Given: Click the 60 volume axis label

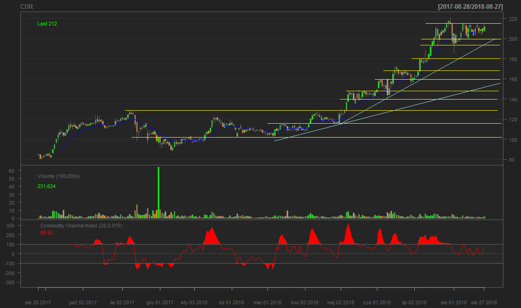Looking at the screenshot, I should 12,170.
